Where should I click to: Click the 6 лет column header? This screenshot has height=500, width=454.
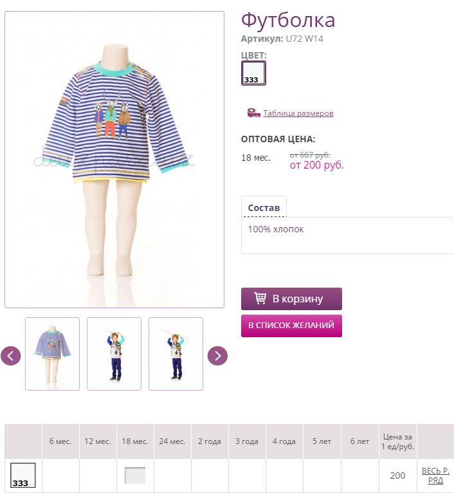coord(359,441)
